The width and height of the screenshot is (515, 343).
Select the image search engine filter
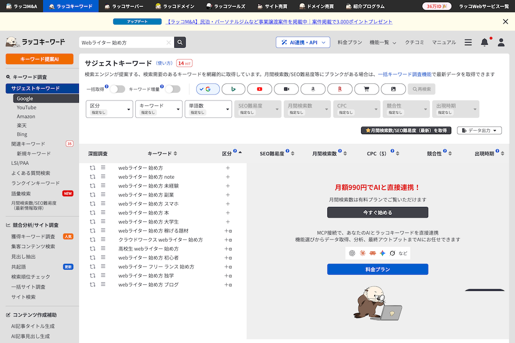(x=393, y=89)
